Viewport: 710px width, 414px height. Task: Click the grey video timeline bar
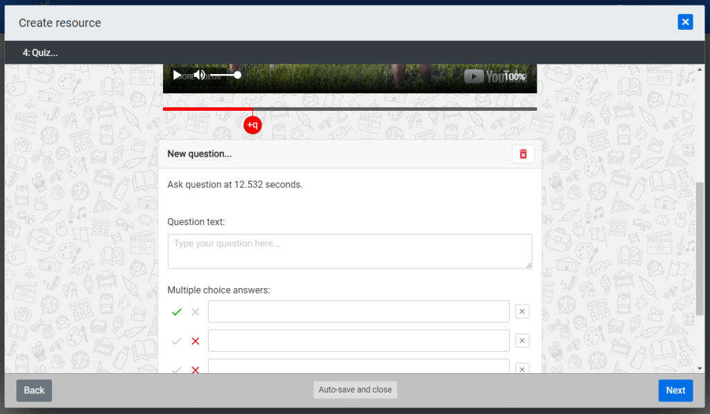click(x=416, y=109)
